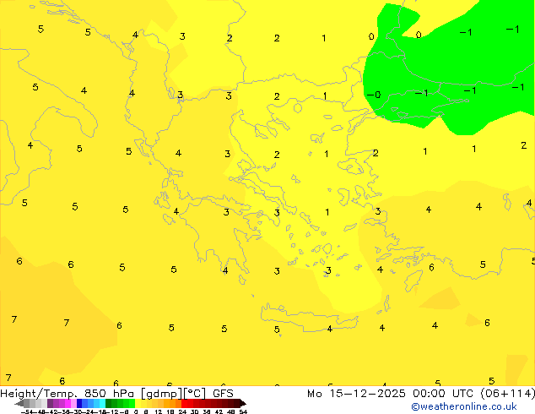Click the -54 value on the legend scale
Image resolution: width=535 pixels, height=414 pixels.
pos(27,411)
